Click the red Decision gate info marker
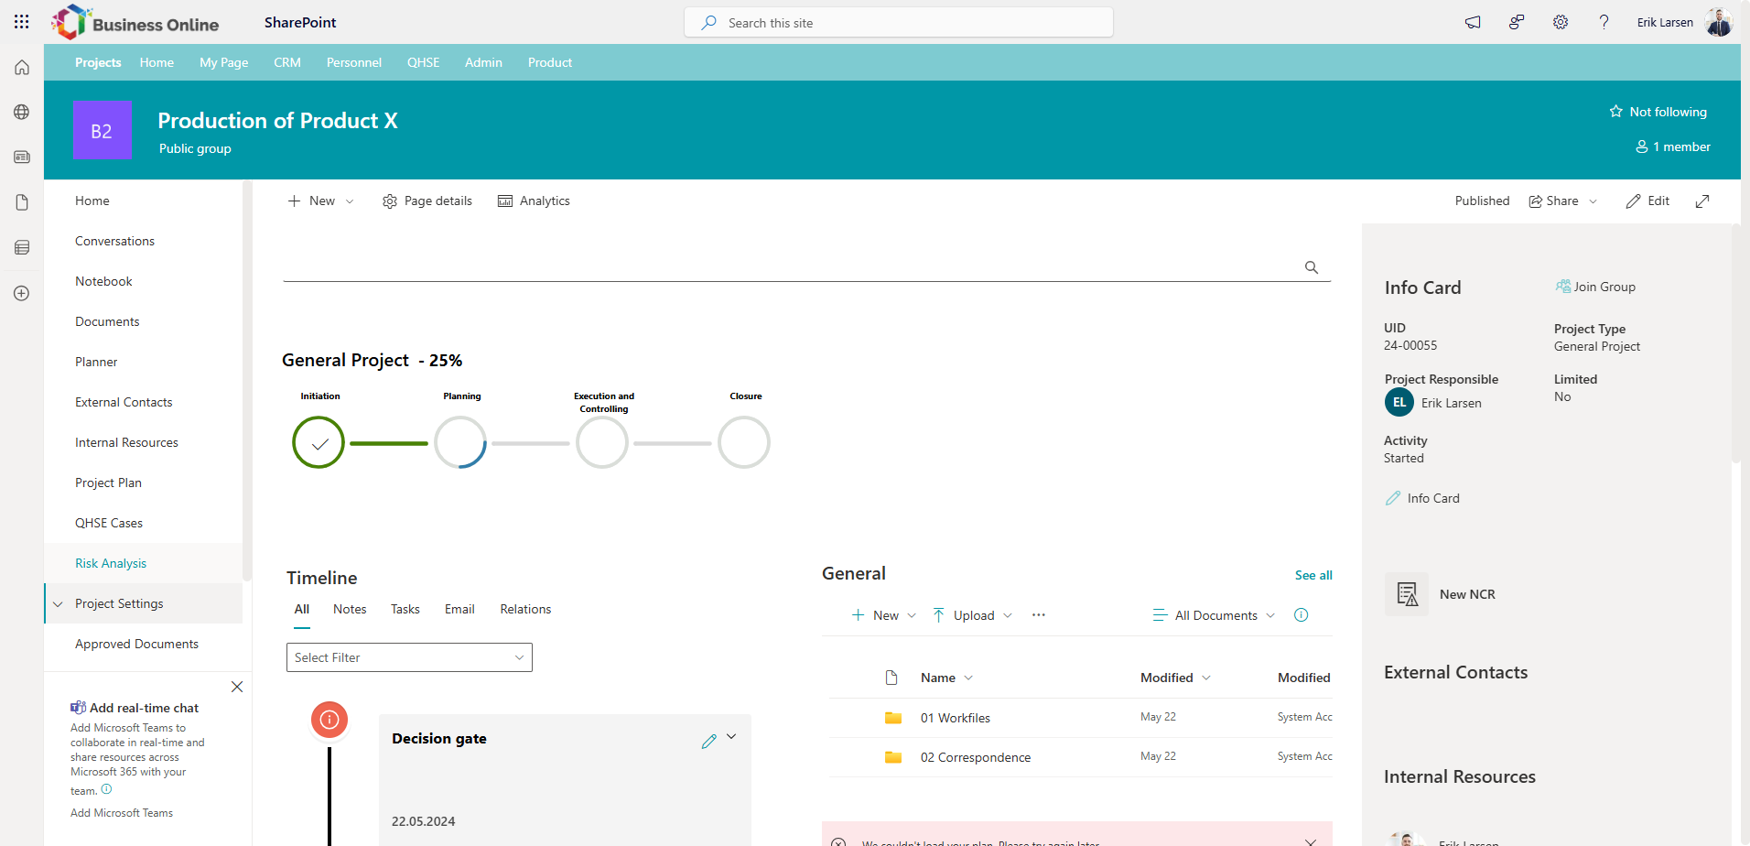The width and height of the screenshot is (1750, 846). click(x=329, y=720)
